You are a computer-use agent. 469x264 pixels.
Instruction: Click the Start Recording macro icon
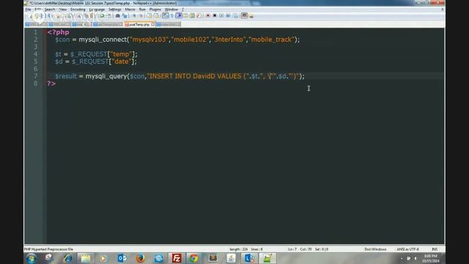208,15
